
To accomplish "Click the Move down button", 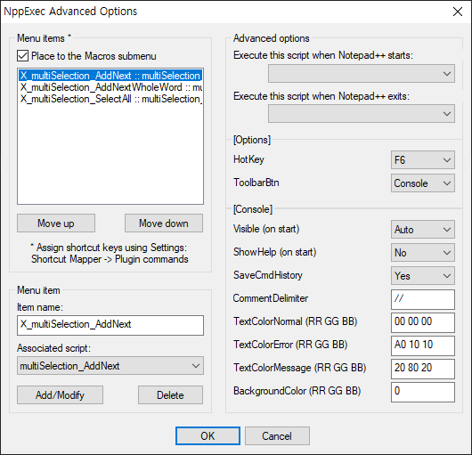I will 164,223.
